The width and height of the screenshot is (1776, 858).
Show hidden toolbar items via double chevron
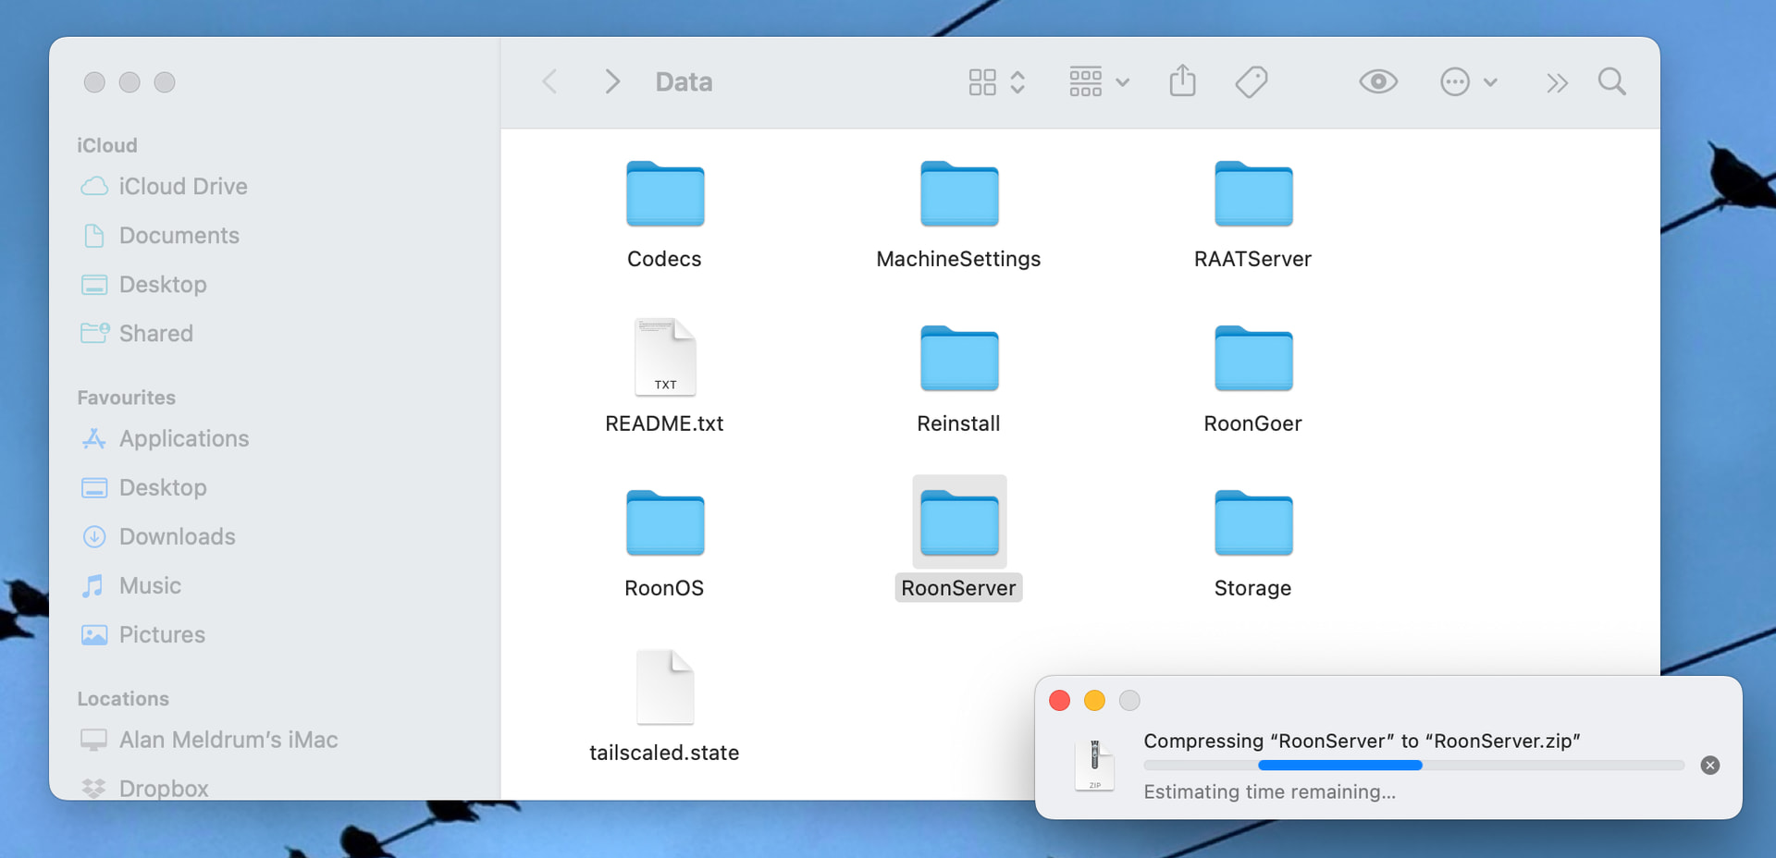coord(1557,83)
